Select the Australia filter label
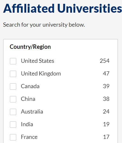The width and height of the screenshot is (122, 143). (32, 112)
